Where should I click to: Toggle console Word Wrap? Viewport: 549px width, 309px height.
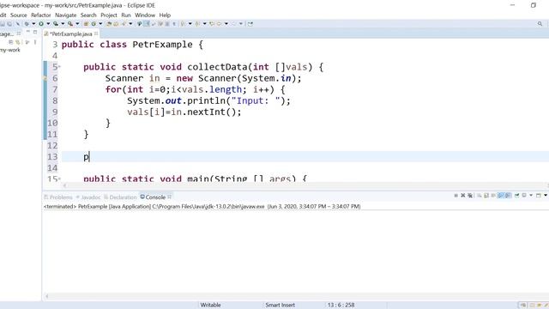coord(493,196)
